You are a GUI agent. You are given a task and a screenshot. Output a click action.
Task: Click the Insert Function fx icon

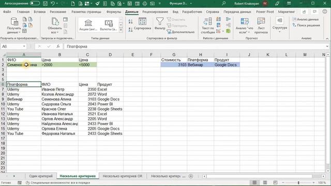58,47
